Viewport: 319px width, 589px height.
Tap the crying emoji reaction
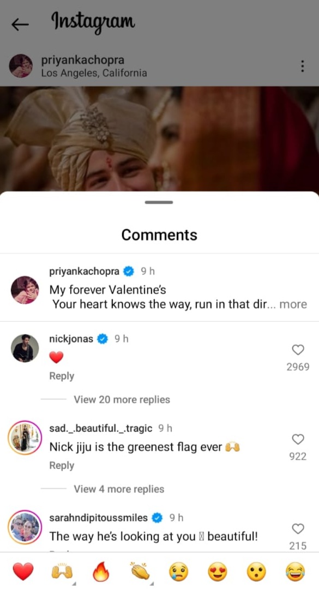click(178, 570)
